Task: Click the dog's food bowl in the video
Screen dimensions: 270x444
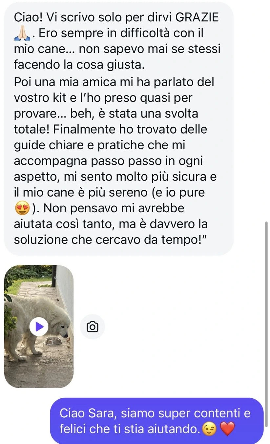Action: (x=52, y=341)
